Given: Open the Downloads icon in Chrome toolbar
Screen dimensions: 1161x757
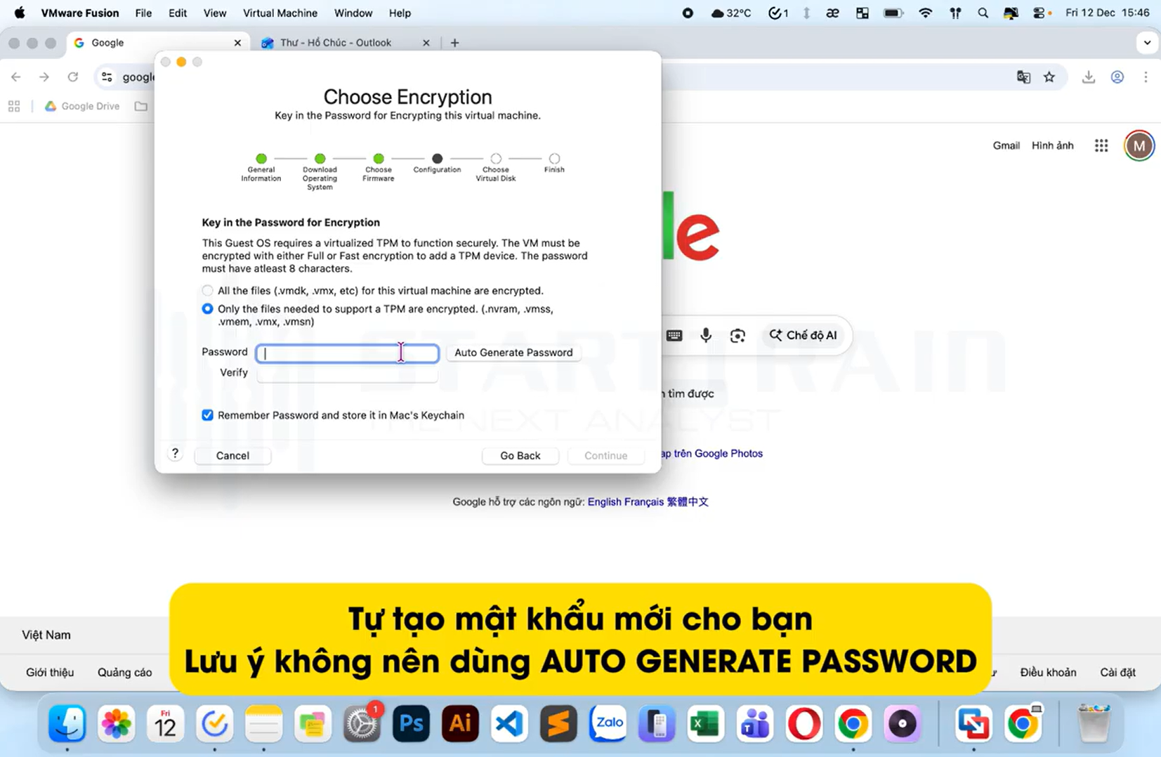Looking at the screenshot, I should coord(1089,77).
